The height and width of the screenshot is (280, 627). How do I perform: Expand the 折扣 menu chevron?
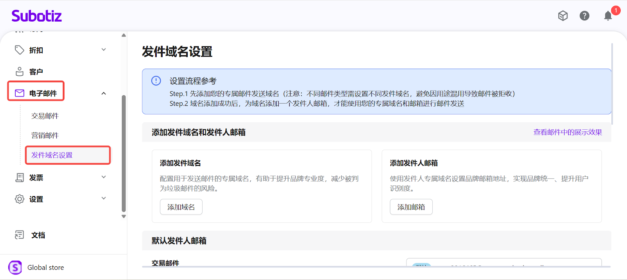pyautogui.click(x=104, y=50)
